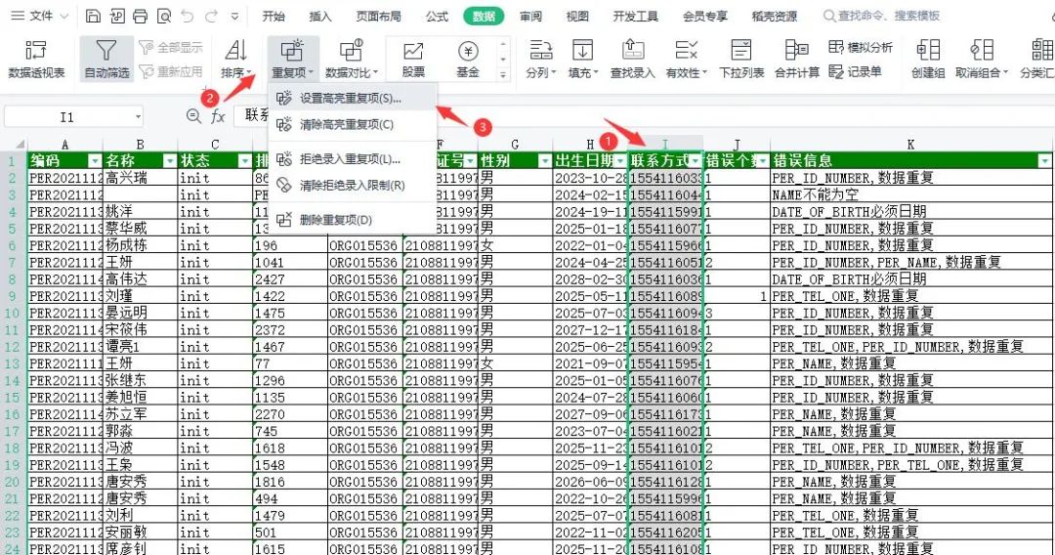Viewport: 1055px width, 555px height.
Task: Open the 有效性 validation dropdown
Action: pos(687,59)
